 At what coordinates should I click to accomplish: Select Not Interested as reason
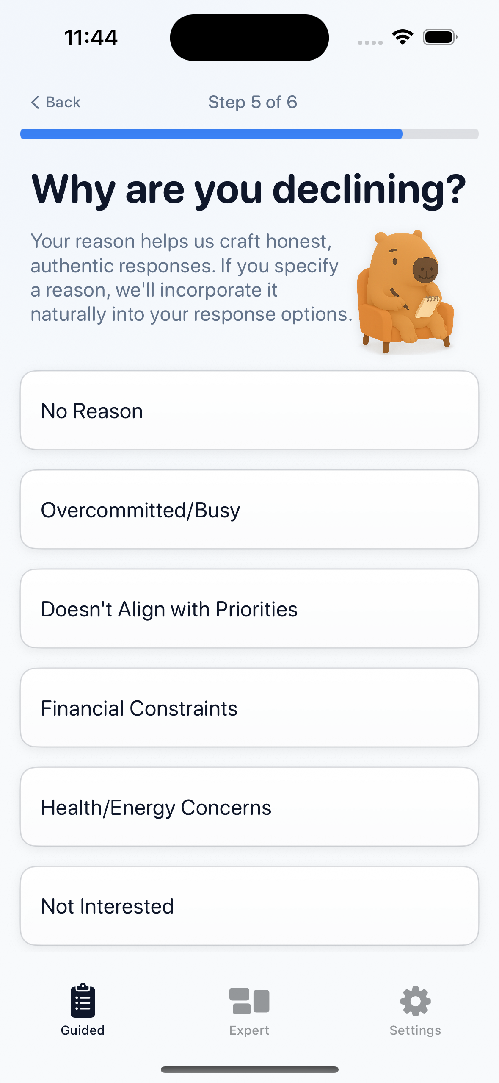point(249,906)
